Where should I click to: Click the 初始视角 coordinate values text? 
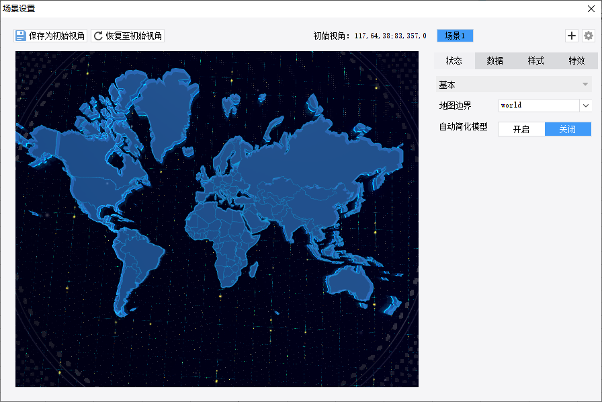click(390, 36)
